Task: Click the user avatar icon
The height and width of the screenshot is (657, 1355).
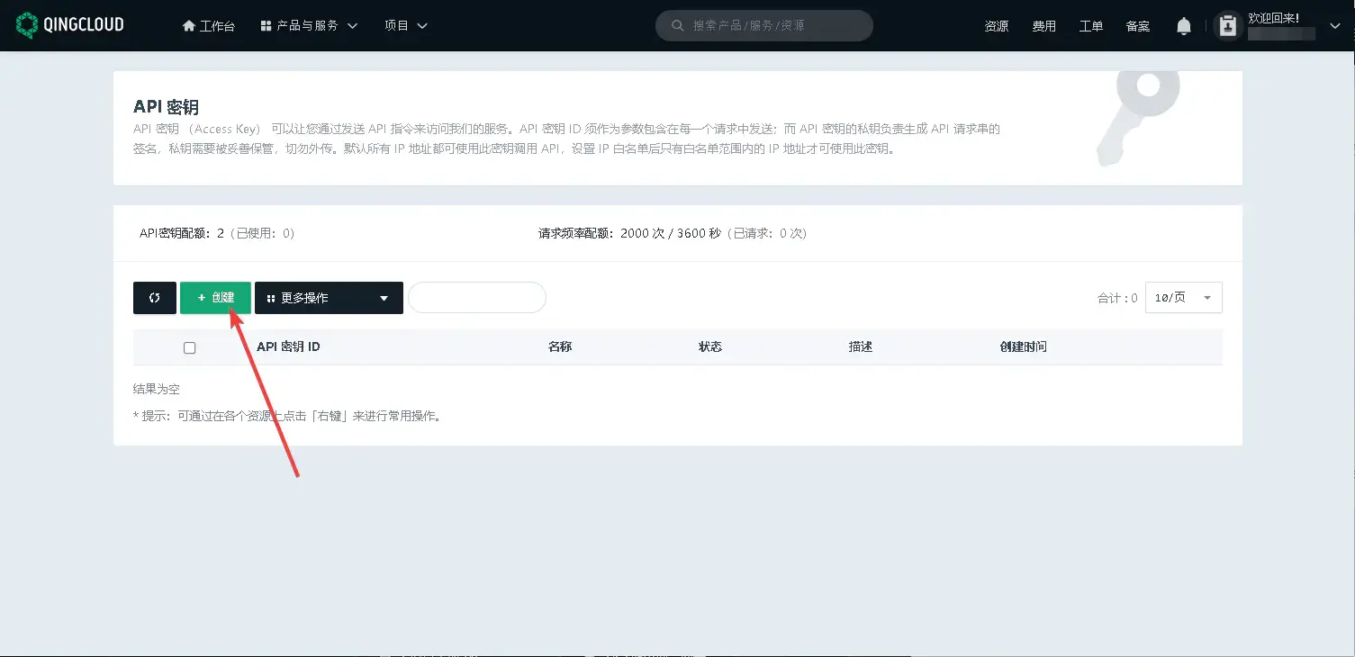Action: point(1227,25)
